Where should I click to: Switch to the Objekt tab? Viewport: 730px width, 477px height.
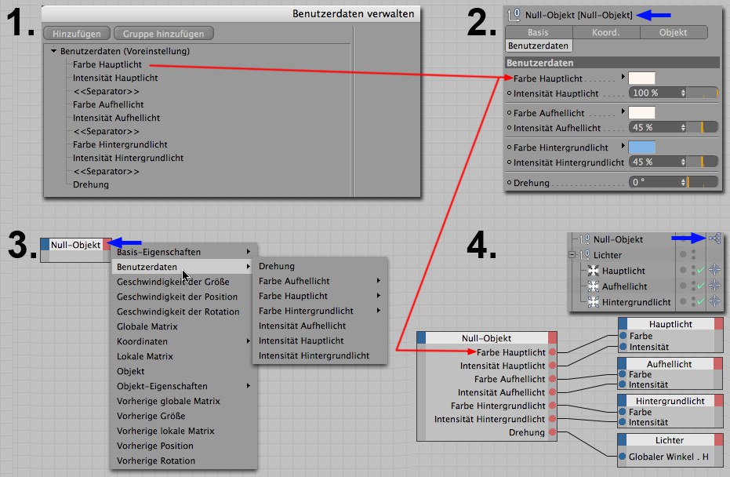point(674,32)
